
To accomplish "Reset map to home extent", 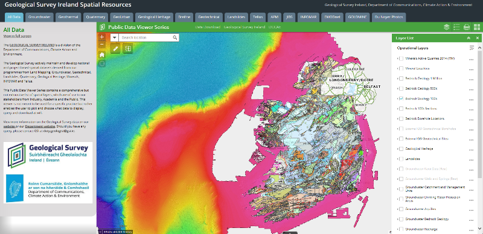I will click(102, 55).
